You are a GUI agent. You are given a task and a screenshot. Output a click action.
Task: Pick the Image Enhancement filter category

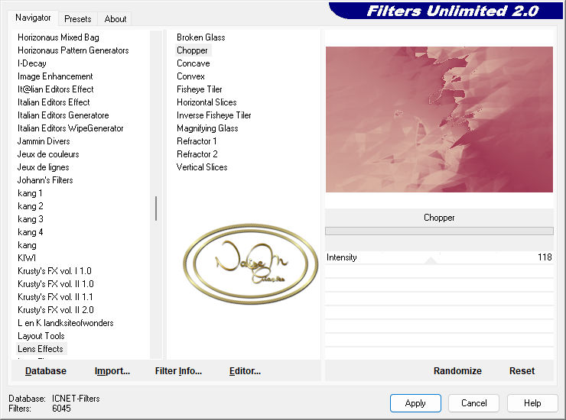[x=55, y=76]
